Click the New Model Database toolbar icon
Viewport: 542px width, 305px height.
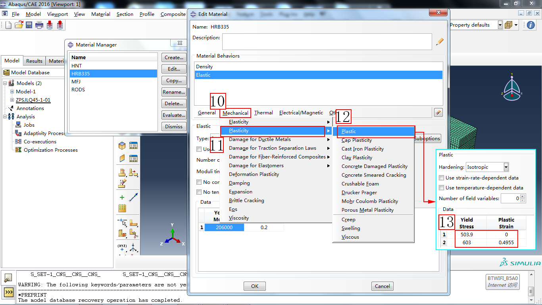click(8, 25)
